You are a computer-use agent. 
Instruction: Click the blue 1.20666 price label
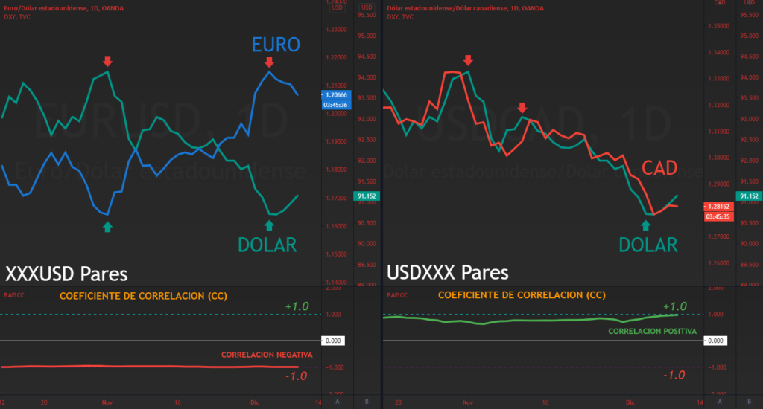(x=335, y=95)
